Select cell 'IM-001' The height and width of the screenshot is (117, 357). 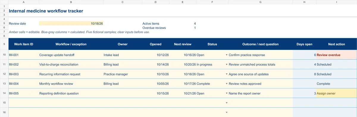tap(24, 55)
